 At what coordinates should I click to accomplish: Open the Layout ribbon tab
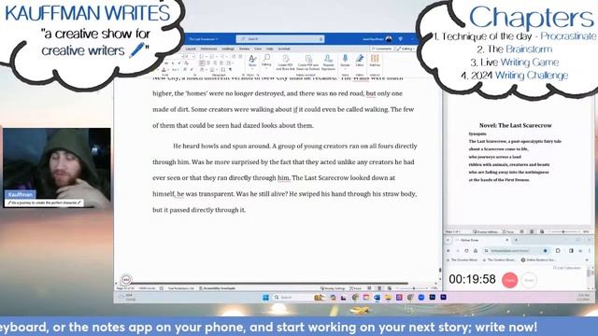point(191,49)
